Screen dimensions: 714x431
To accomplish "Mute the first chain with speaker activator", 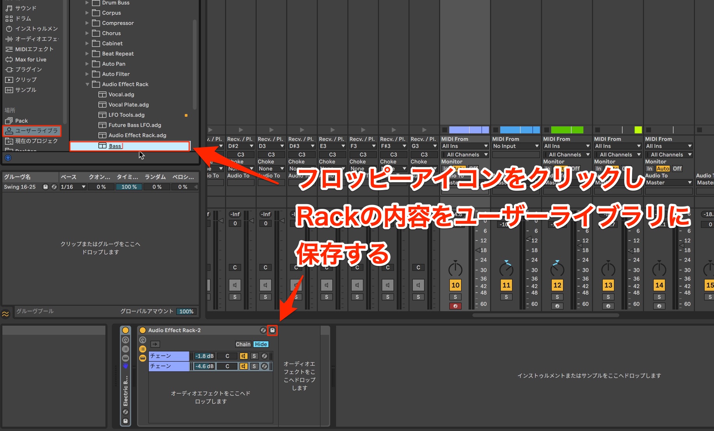I will tap(244, 356).
